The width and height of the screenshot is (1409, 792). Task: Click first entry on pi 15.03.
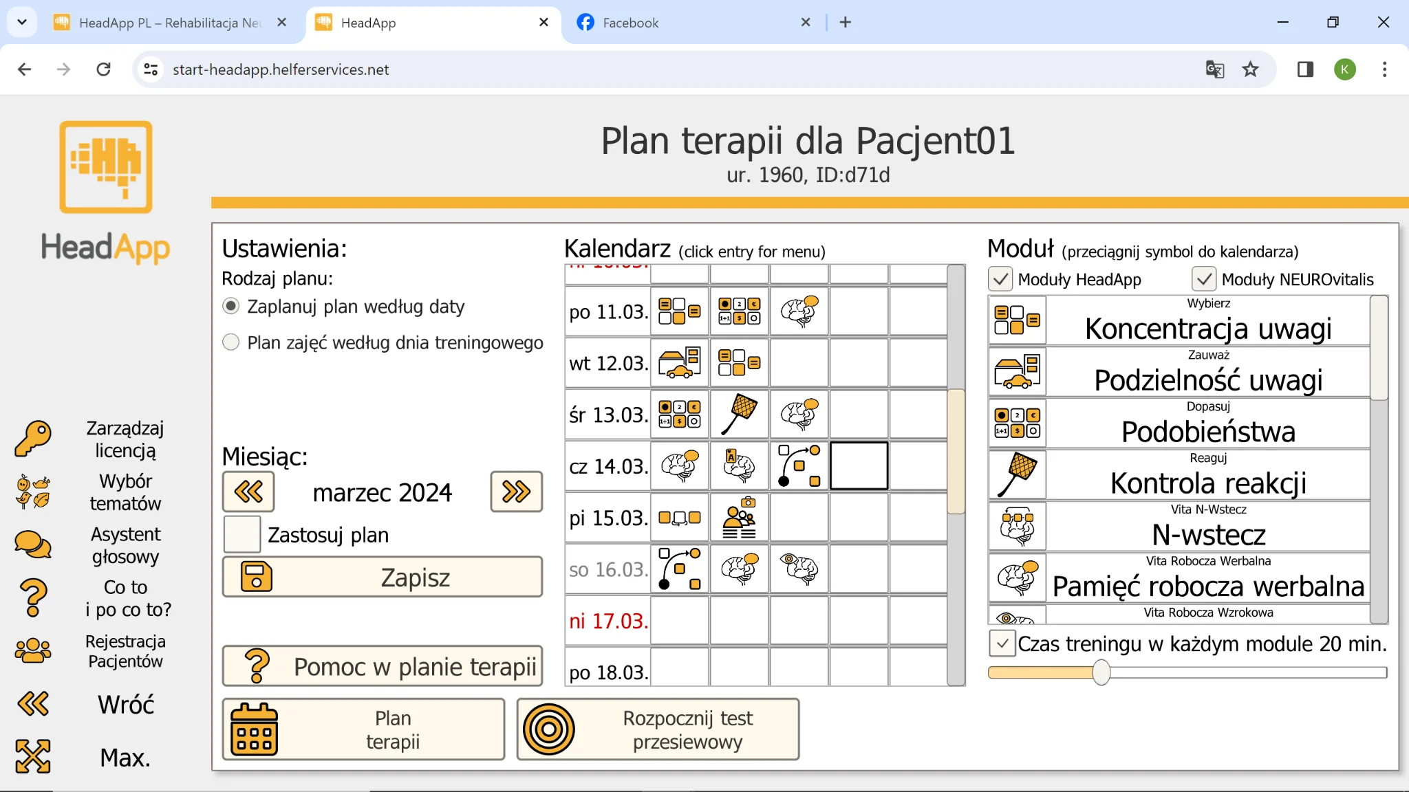(x=680, y=518)
